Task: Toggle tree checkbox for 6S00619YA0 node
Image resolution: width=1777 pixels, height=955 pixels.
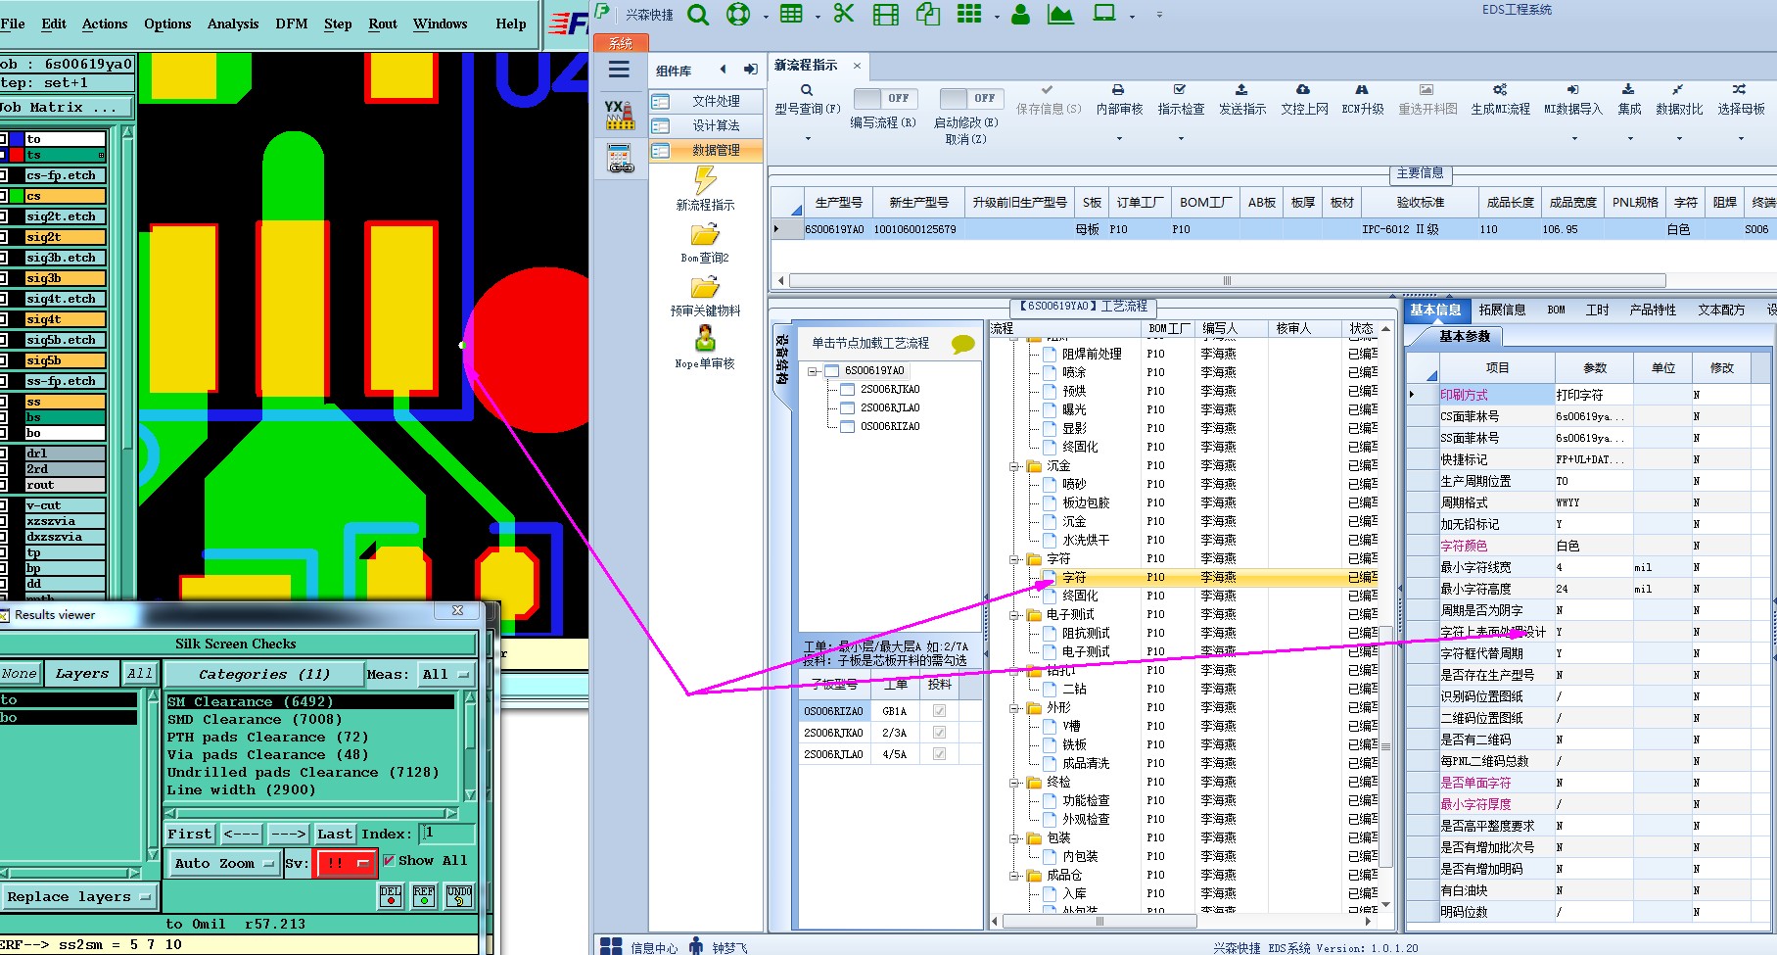Action: pyautogui.click(x=832, y=371)
